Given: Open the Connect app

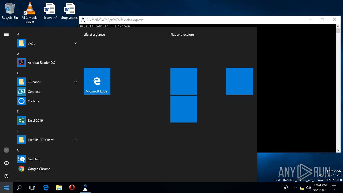Looking at the screenshot, I should (x=47, y=91).
